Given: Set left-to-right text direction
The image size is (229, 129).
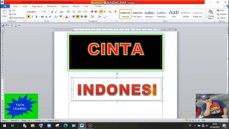Looking at the screenshot, I should [x=101, y=12].
